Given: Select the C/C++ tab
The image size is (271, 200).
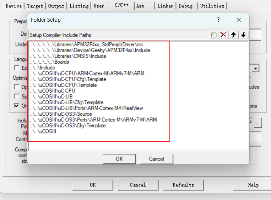Looking at the screenshot, I should click(x=122, y=5).
